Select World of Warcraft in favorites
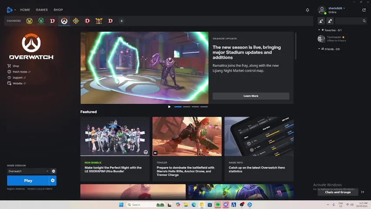 coord(29,21)
